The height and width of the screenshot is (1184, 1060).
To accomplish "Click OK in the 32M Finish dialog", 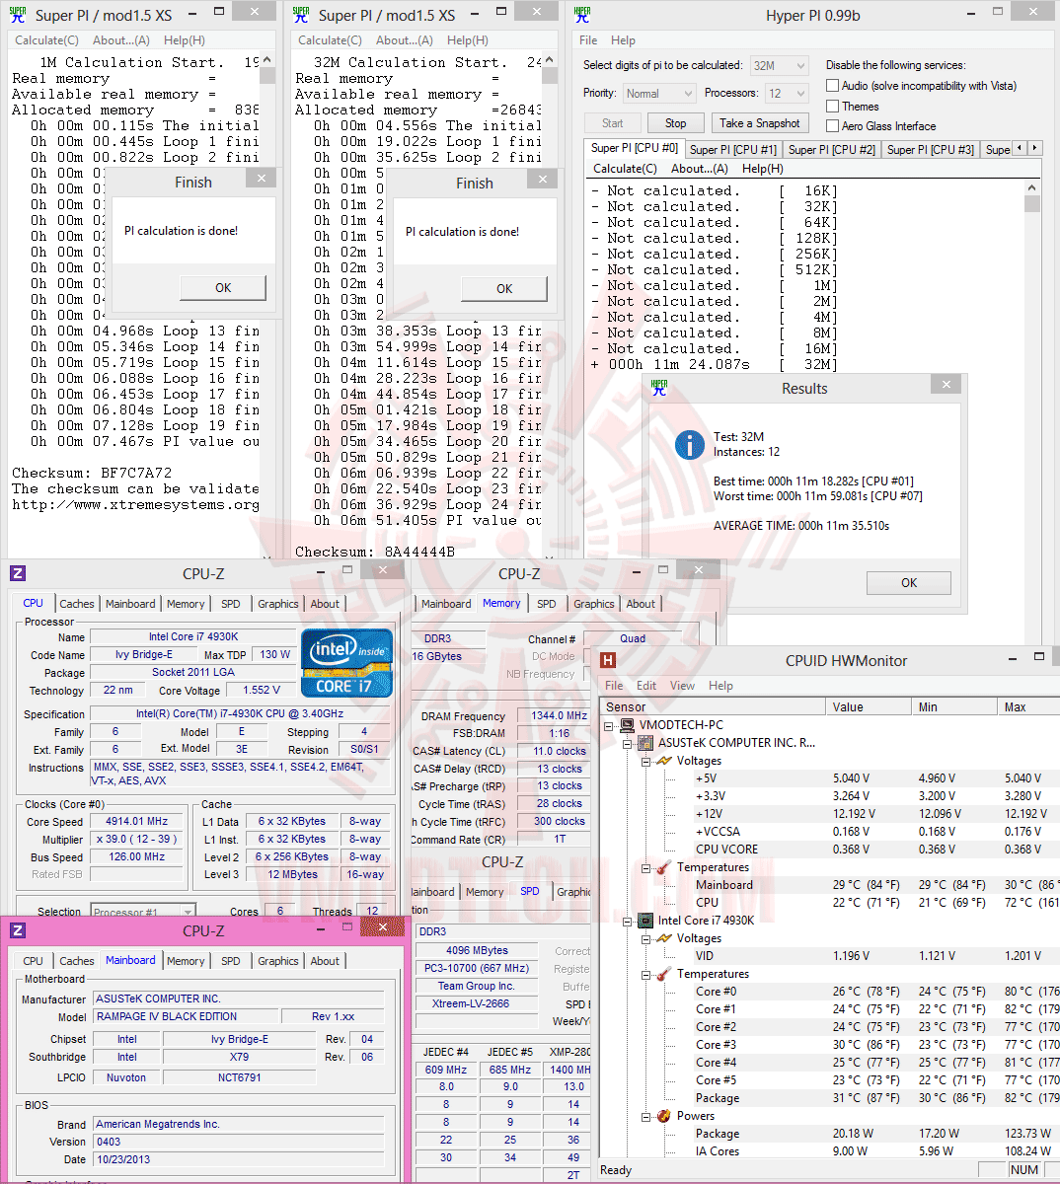I will 504,289.
